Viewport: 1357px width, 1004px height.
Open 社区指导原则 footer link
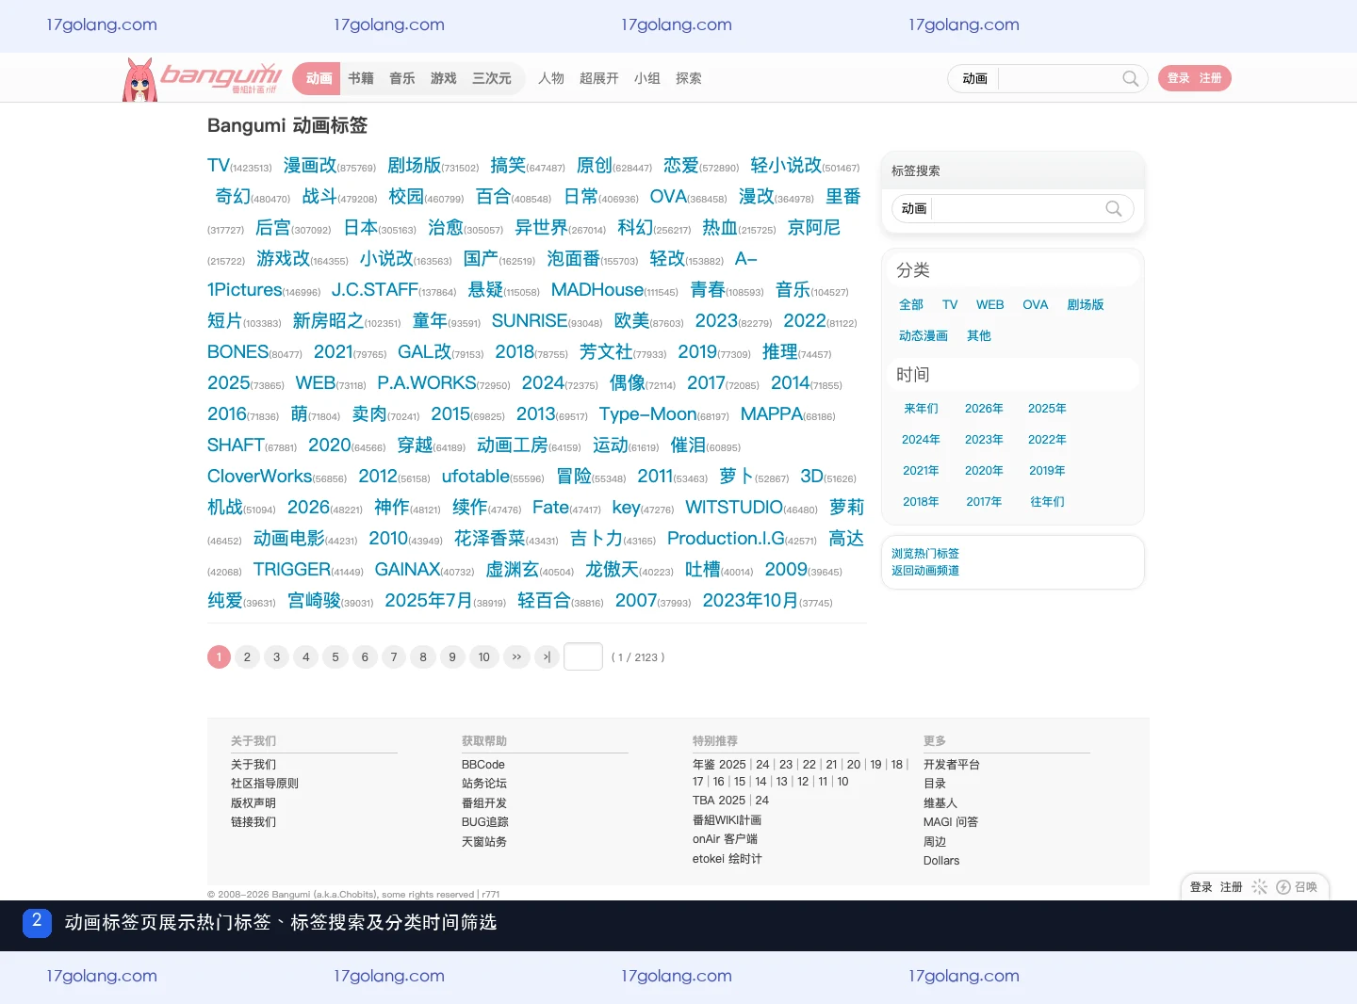pyautogui.click(x=265, y=783)
